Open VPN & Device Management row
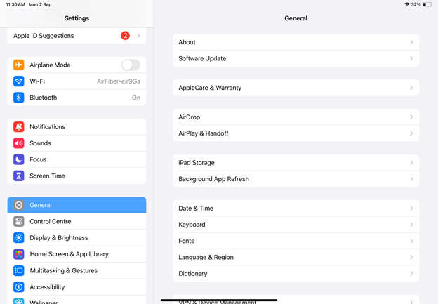The image size is (438, 304). coord(296,300)
